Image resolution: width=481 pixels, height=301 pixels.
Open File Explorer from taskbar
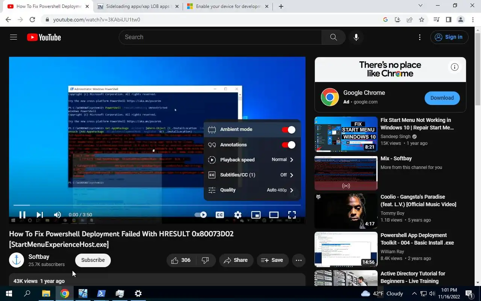(x=45, y=293)
